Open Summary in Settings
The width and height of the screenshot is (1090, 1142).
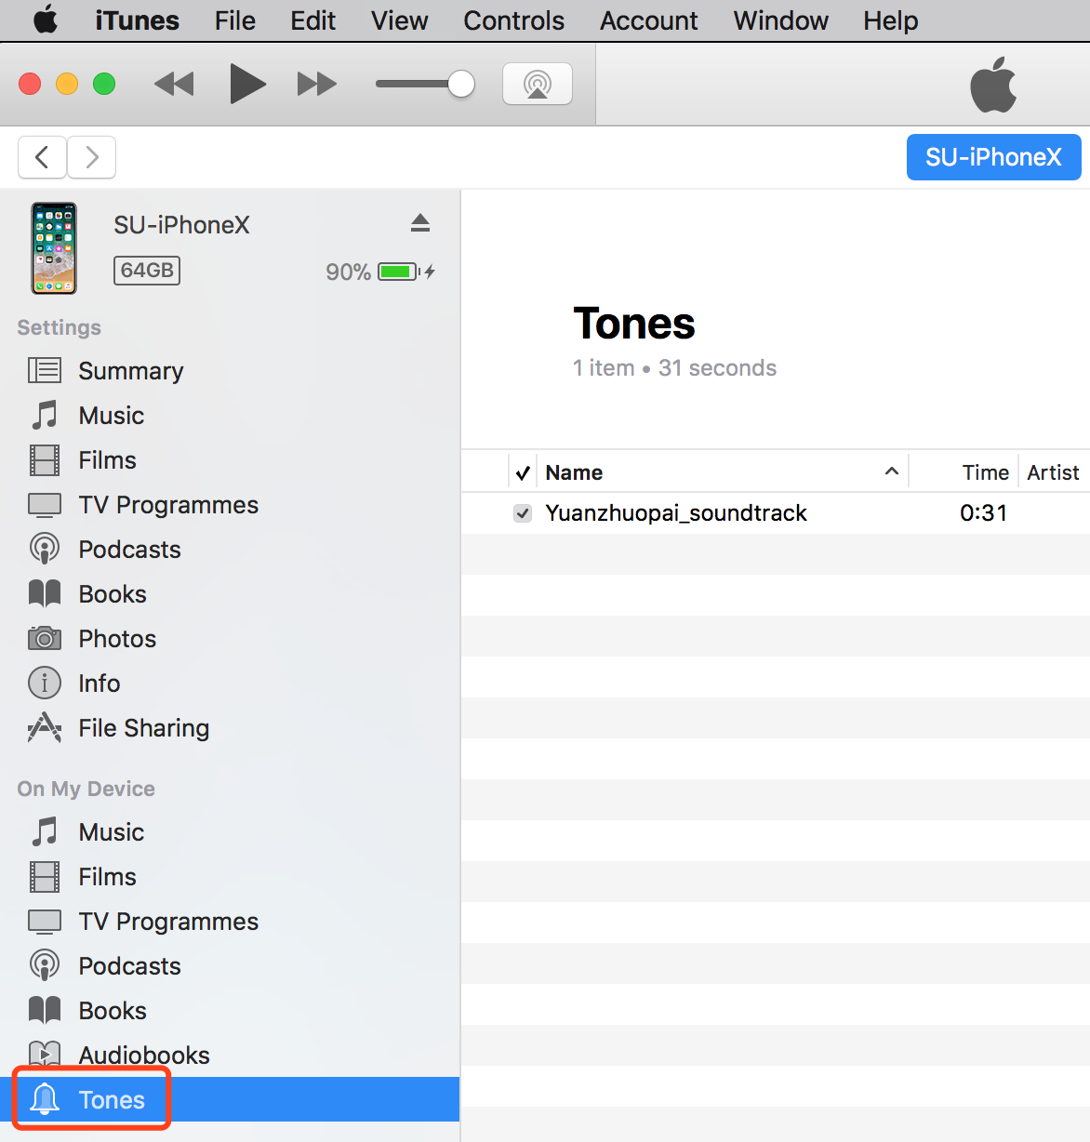(230, 371)
